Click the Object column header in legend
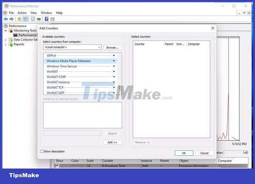Image resolution: width=255 pixels, height=184 pixels. (x=184, y=161)
